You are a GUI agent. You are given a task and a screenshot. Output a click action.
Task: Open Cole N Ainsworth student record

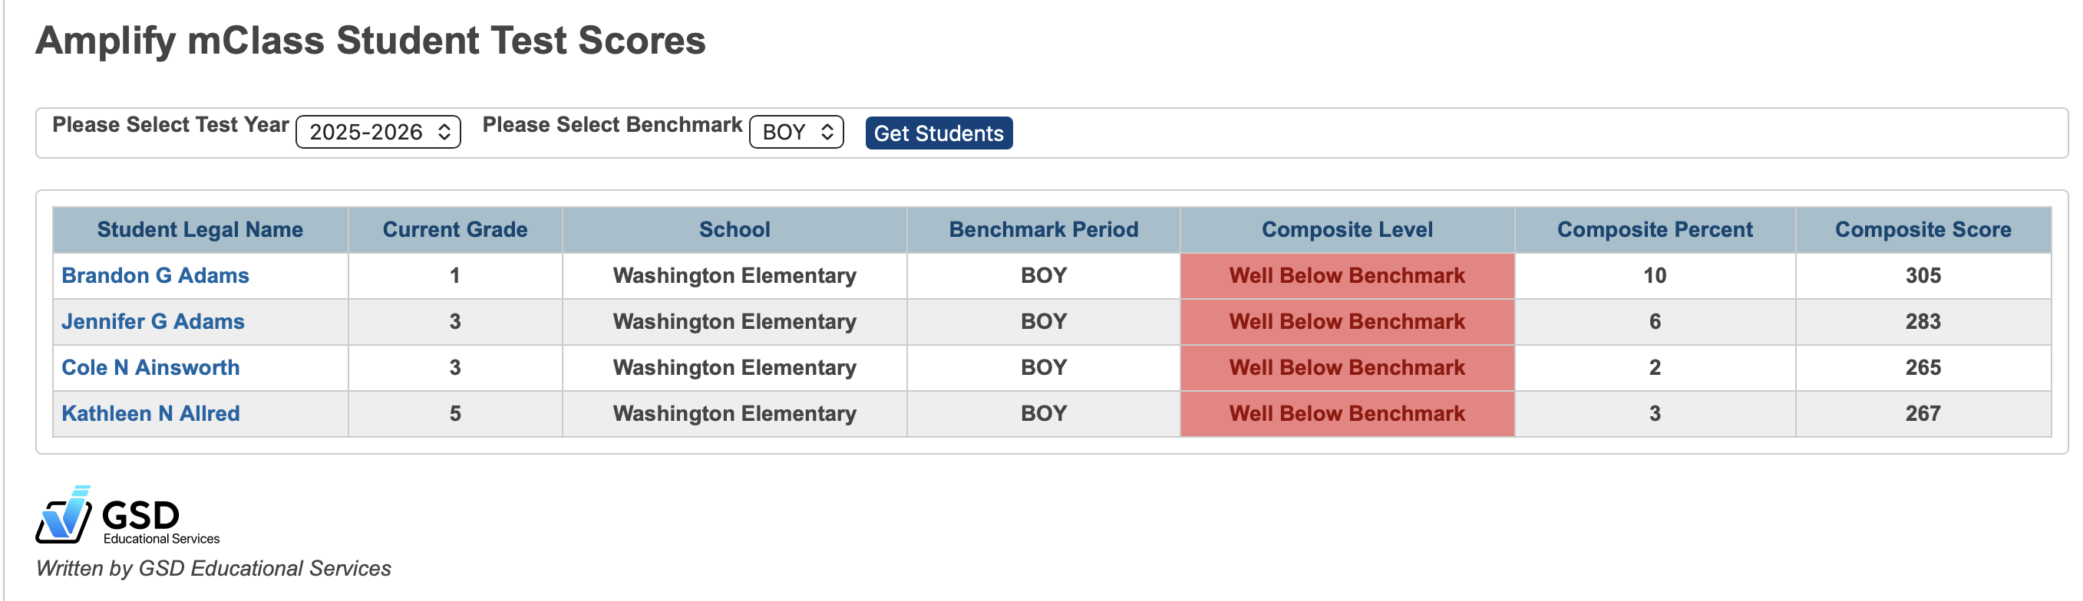[x=150, y=367]
